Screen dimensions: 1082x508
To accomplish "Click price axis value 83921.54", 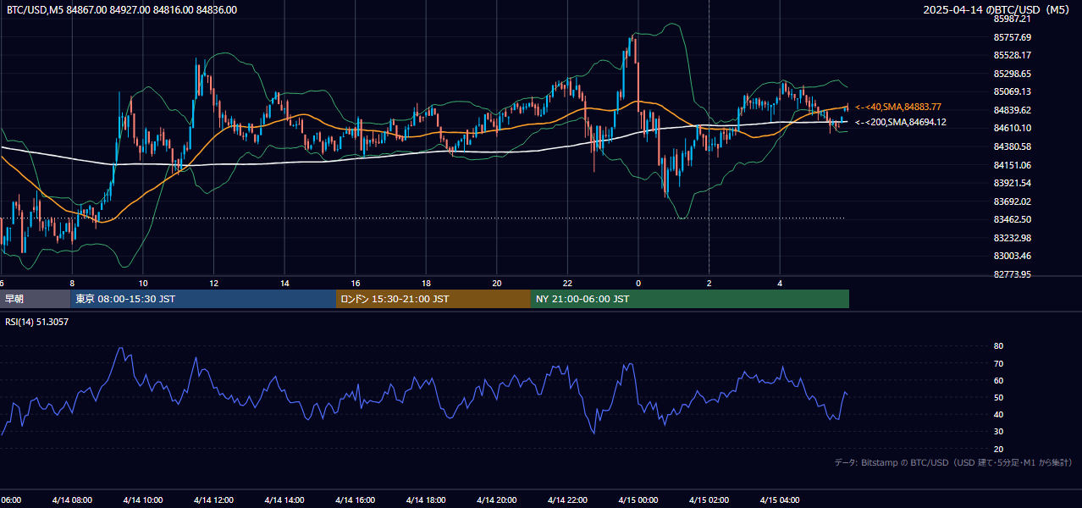I will pos(1012,183).
